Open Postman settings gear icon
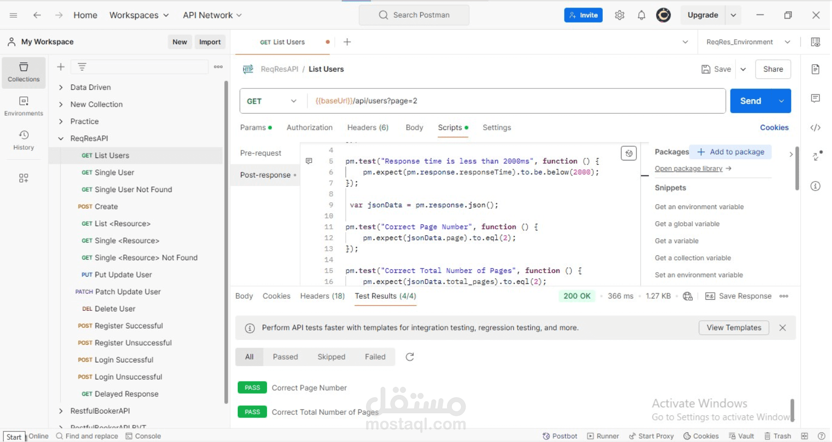This screenshot has height=442, width=832. tap(619, 15)
